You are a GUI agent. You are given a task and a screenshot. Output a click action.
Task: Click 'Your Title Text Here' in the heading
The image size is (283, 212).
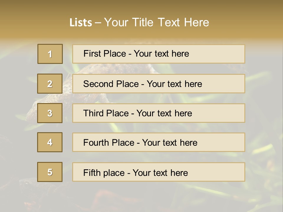tap(157, 22)
